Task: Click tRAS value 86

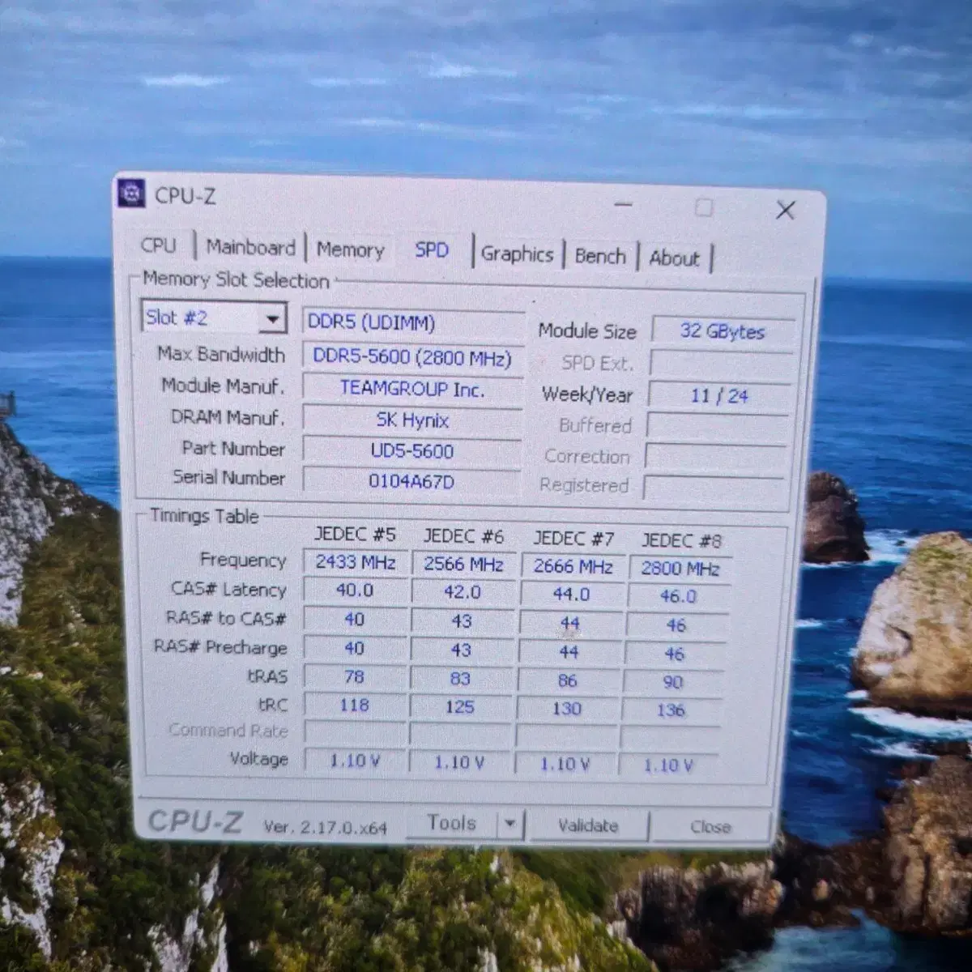Action: coord(568,681)
